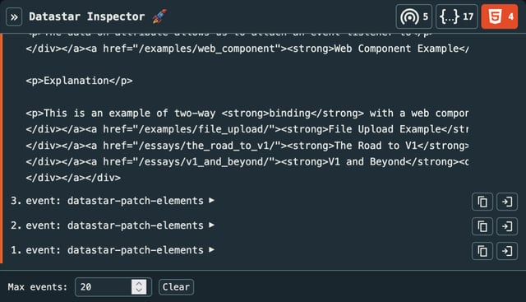Open the SSE events tab with broadcast icon
The width and height of the screenshot is (526, 302).
coord(414,16)
